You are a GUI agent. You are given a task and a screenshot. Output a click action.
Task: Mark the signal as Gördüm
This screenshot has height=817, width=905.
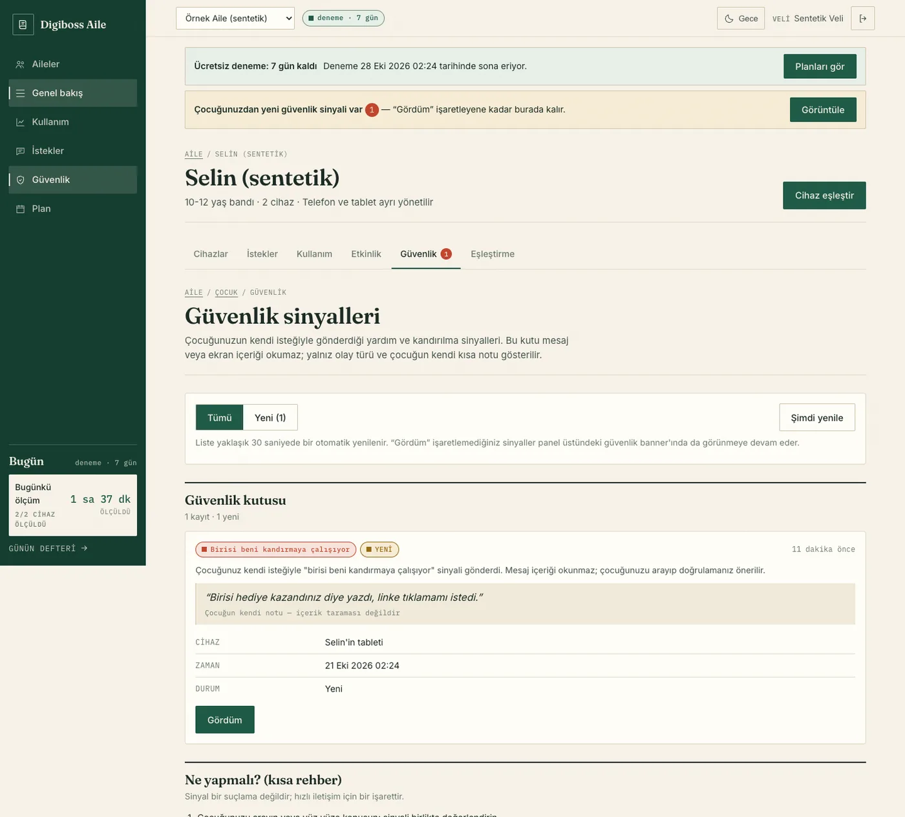(225, 720)
